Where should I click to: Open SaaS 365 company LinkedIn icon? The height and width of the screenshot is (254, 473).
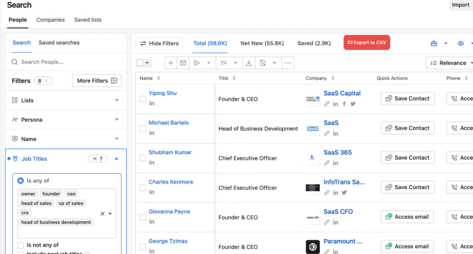[335, 163]
